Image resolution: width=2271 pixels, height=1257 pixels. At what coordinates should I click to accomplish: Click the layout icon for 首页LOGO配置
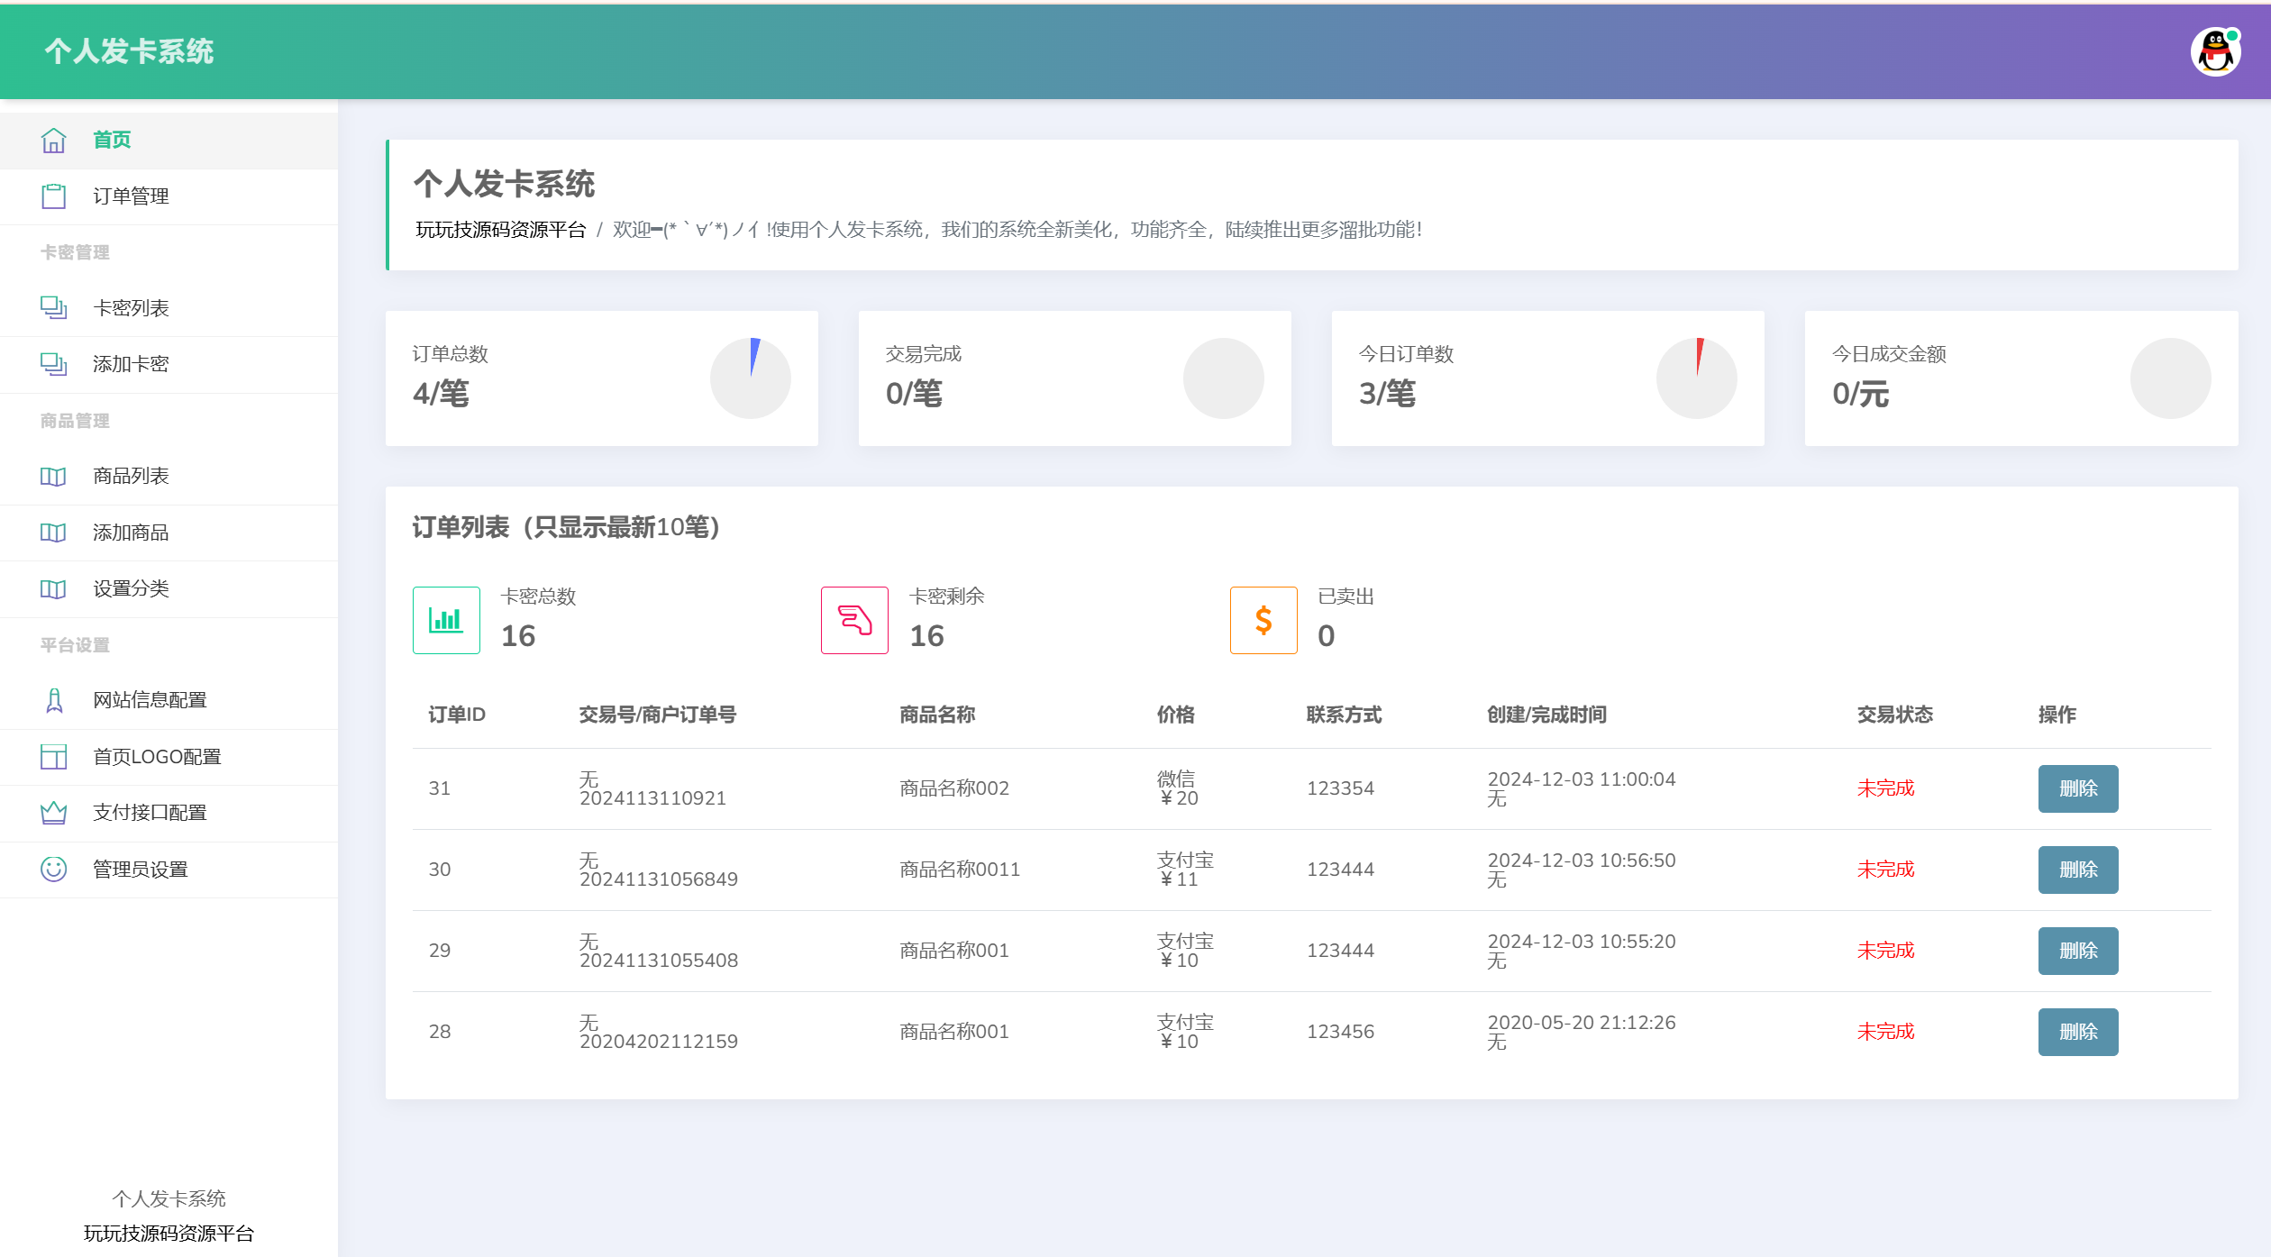(53, 757)
